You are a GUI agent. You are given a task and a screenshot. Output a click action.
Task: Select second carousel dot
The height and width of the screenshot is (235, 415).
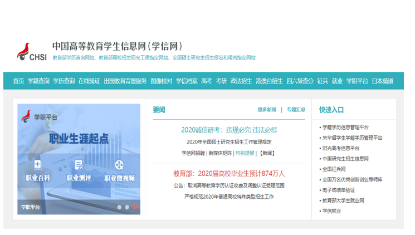point(127,207)
